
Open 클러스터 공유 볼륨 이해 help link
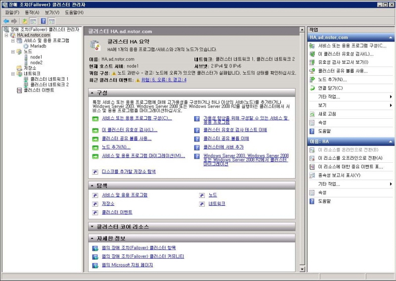(x=226, y=139)
